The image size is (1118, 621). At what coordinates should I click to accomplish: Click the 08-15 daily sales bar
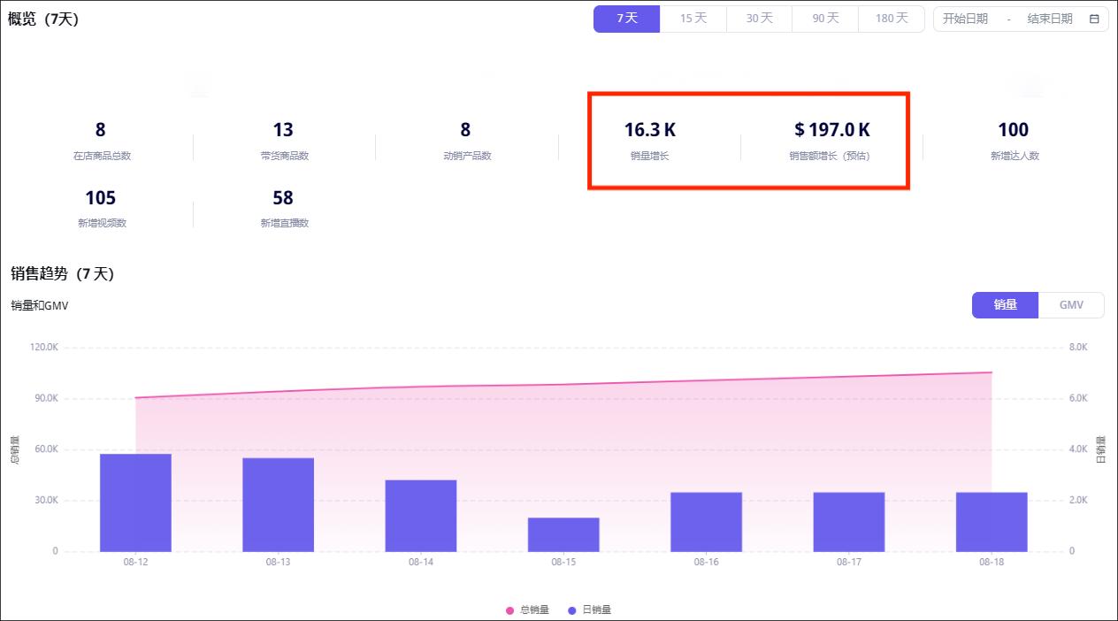[x=563, y=534]
